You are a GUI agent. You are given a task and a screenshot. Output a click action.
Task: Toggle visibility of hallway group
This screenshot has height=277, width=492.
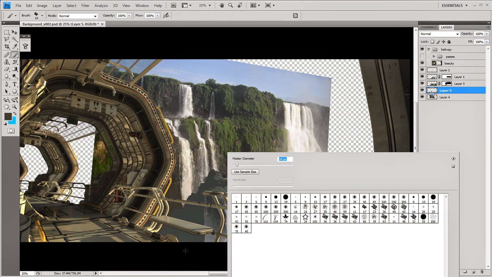pyautogui.click(x=422, y=50)
